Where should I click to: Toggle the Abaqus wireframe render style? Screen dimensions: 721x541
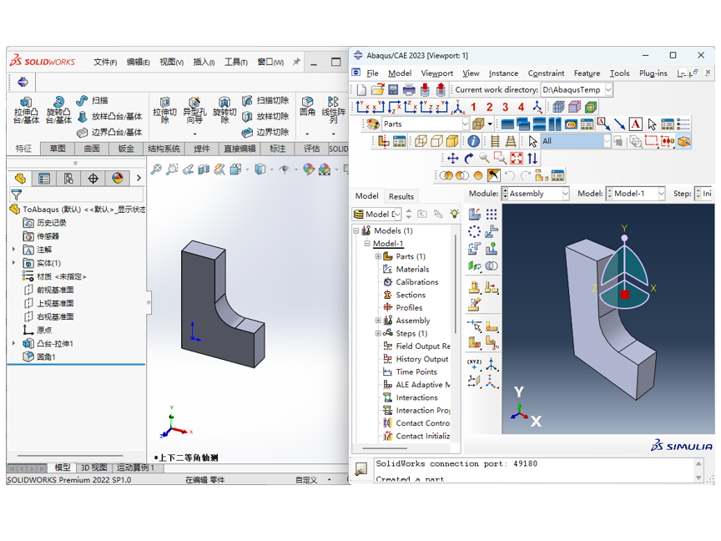(421, 141)
